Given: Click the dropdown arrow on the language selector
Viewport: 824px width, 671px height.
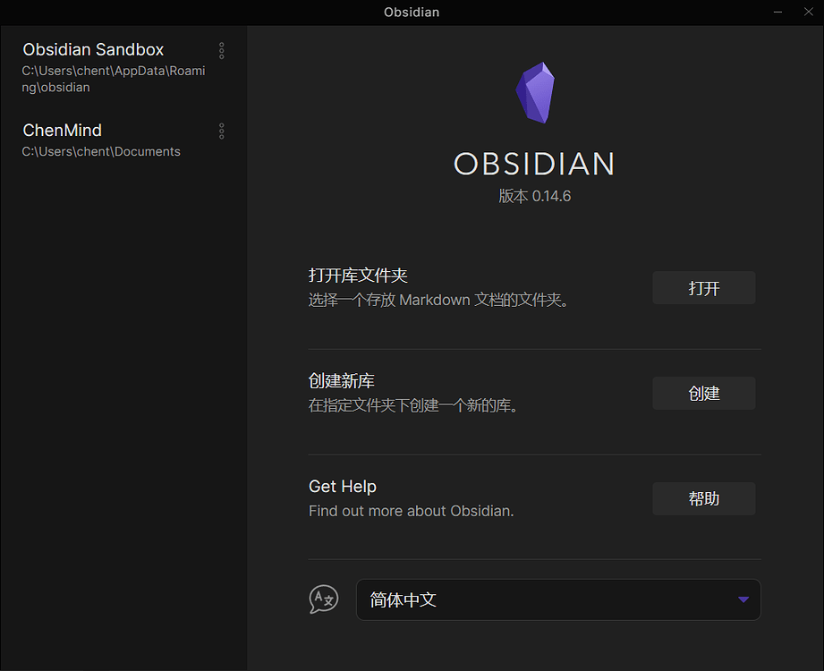Looking at the screenshot, I should click(742, 599).
